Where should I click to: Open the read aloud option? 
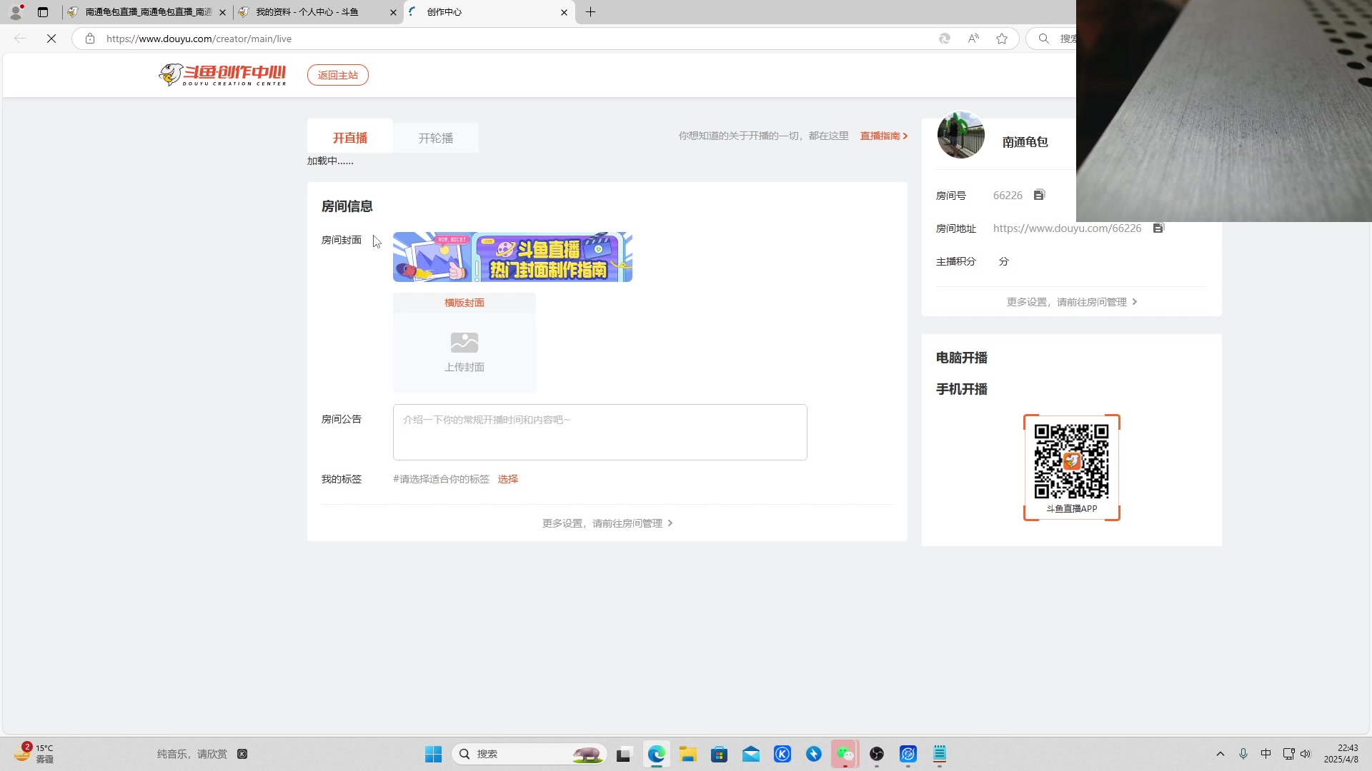point(973,39)
